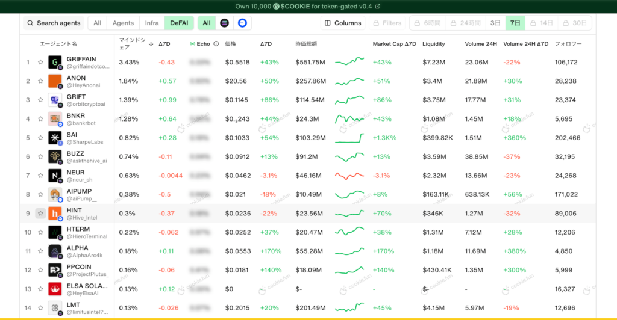
Task: Sort by Liquidity column header
Action: click(x=434, y=44)
